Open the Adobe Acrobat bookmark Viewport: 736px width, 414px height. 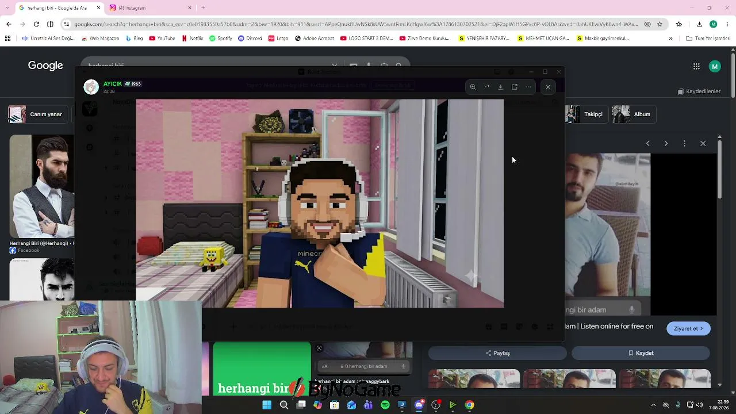coord(315,39)
